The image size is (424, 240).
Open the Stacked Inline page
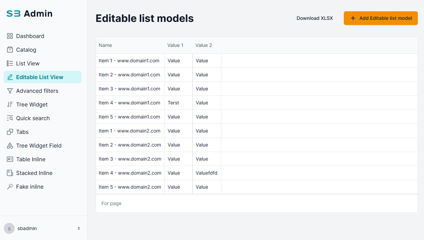43,173
